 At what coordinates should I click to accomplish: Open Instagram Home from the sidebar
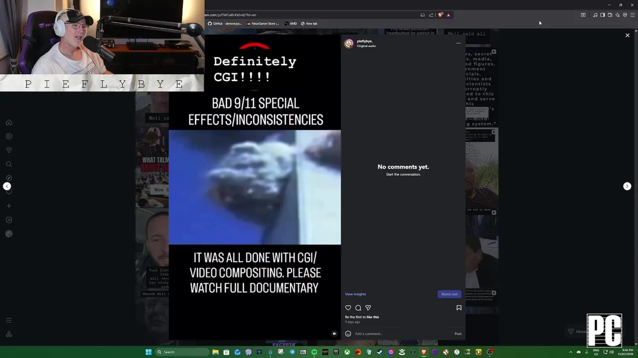9,122
